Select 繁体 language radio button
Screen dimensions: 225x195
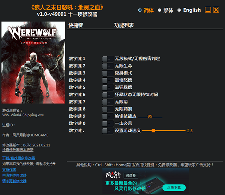coord(159,10)
